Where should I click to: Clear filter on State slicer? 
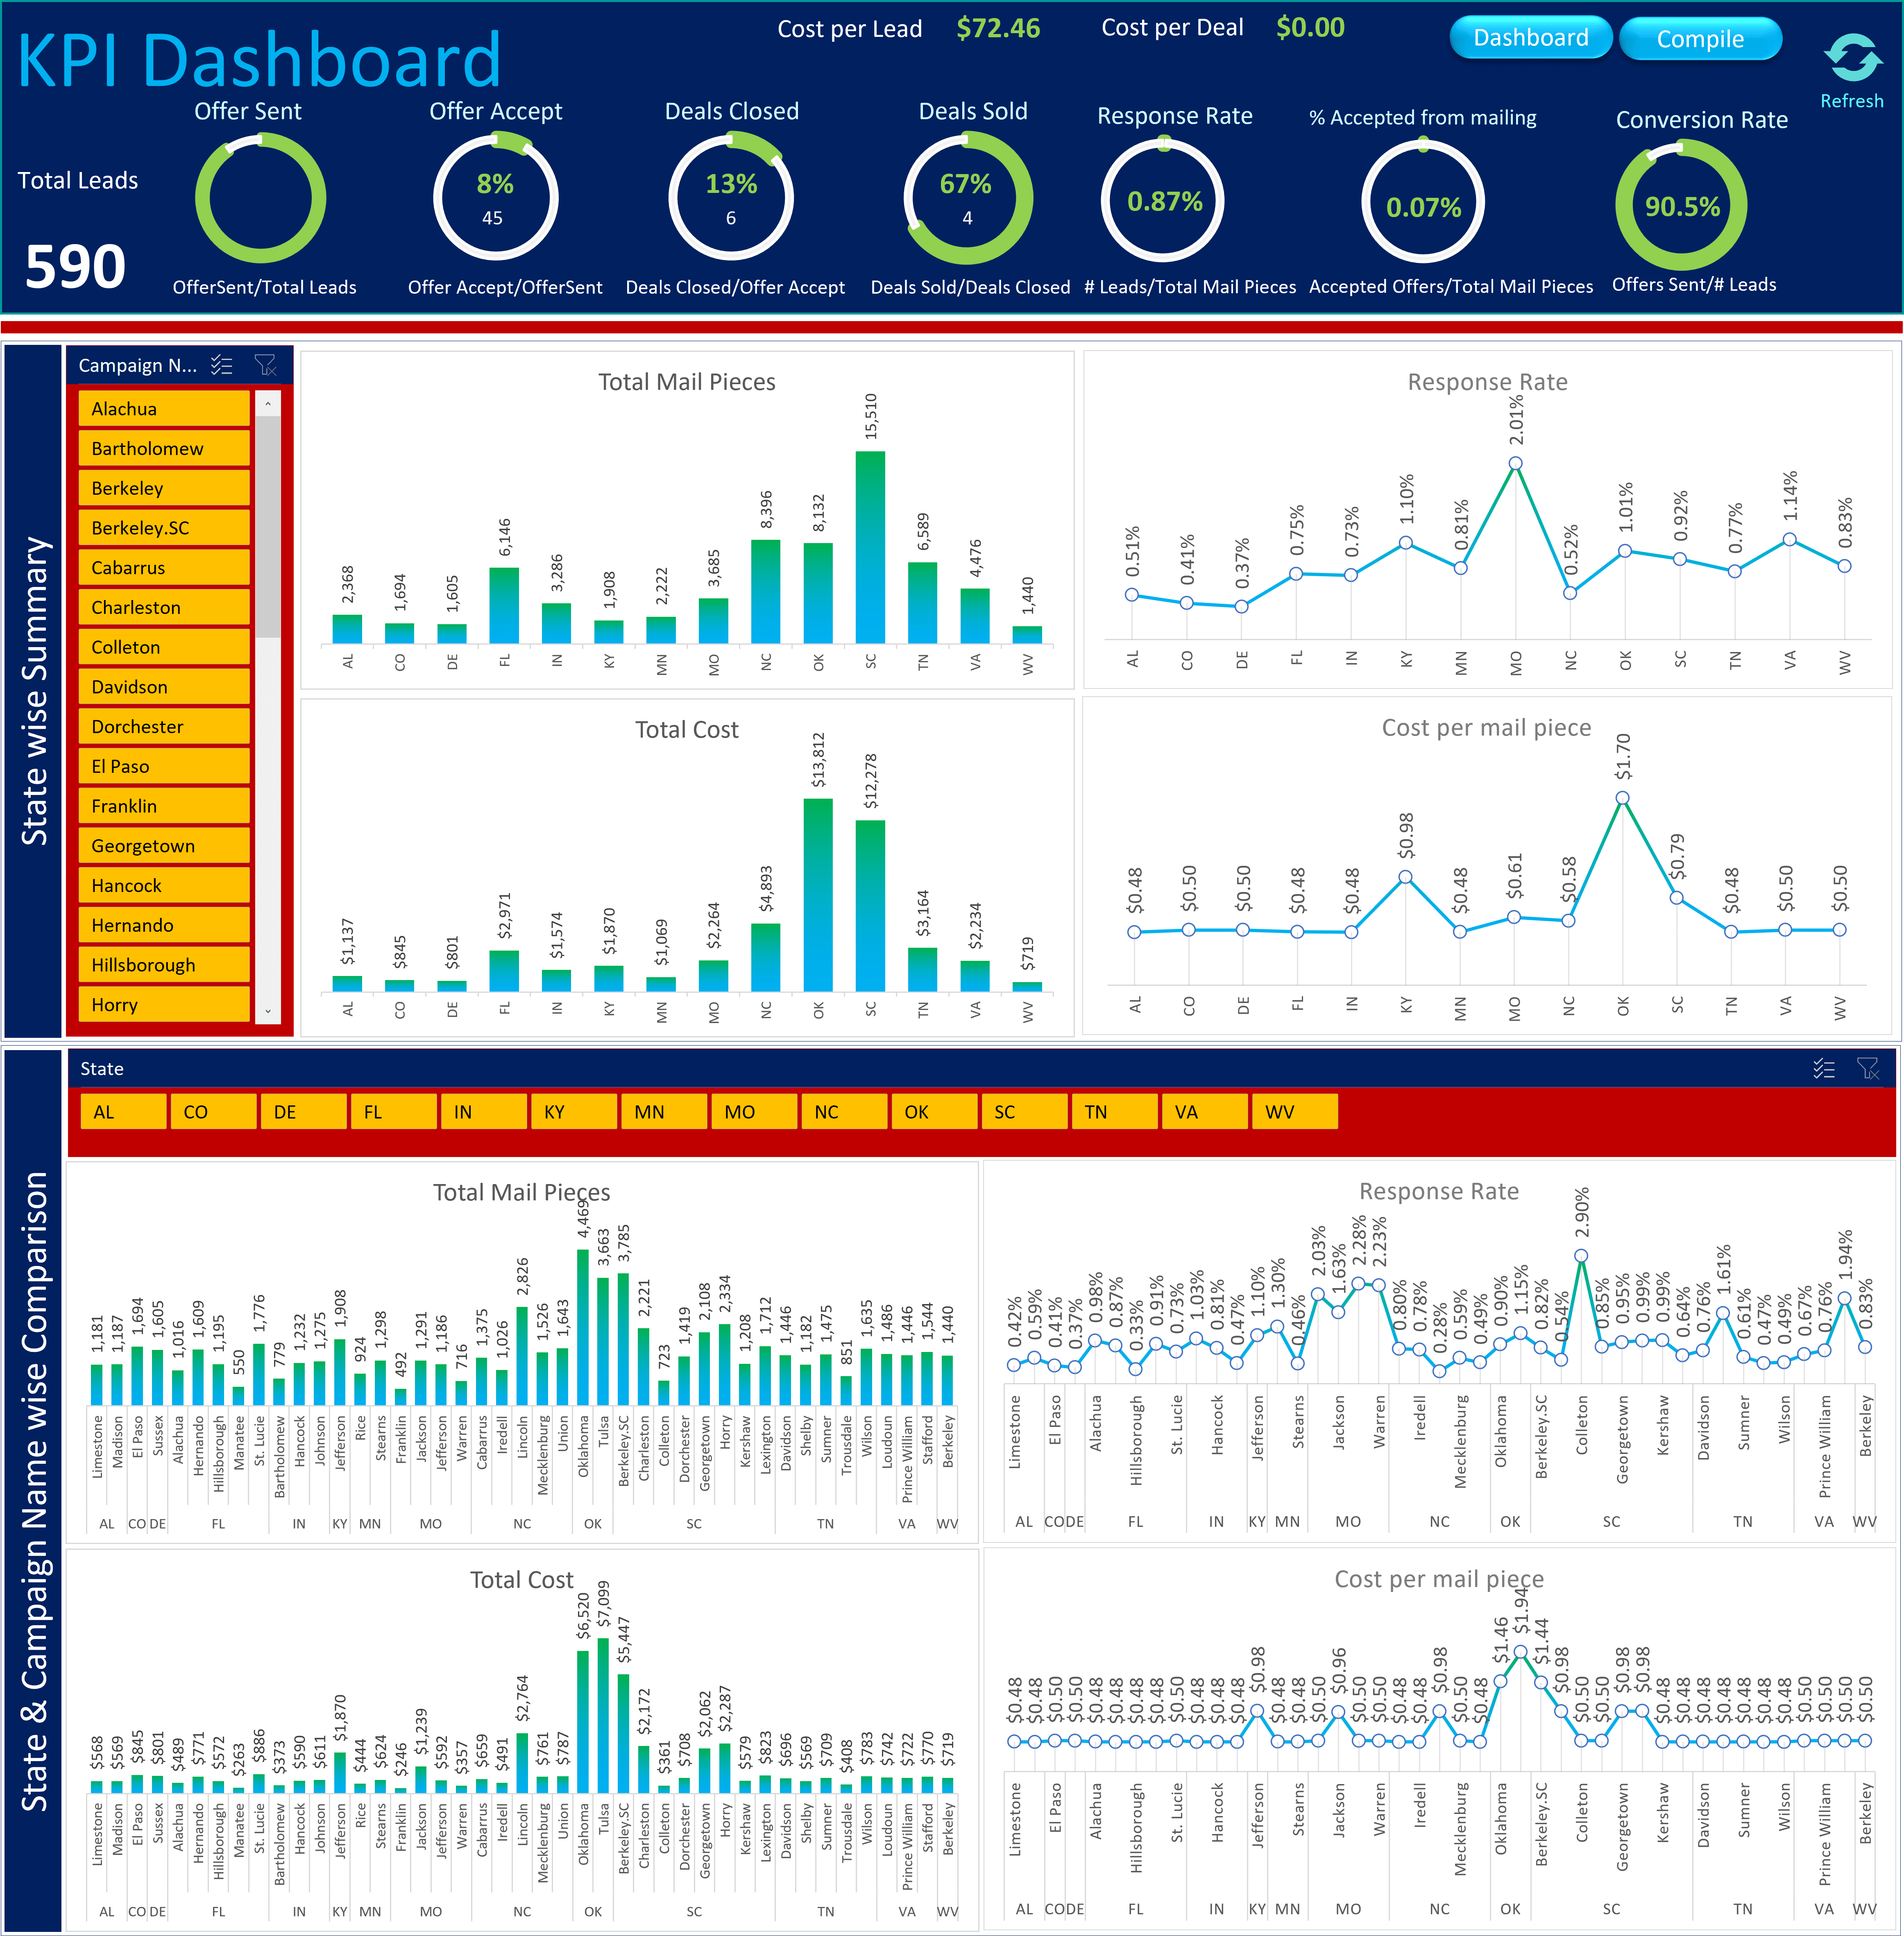pos(1867,1069)
